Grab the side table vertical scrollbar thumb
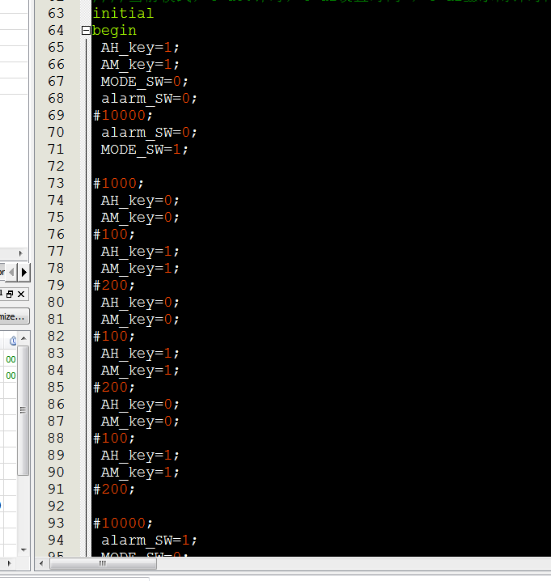The image size is (551, 581). click(x=23, y=410)
